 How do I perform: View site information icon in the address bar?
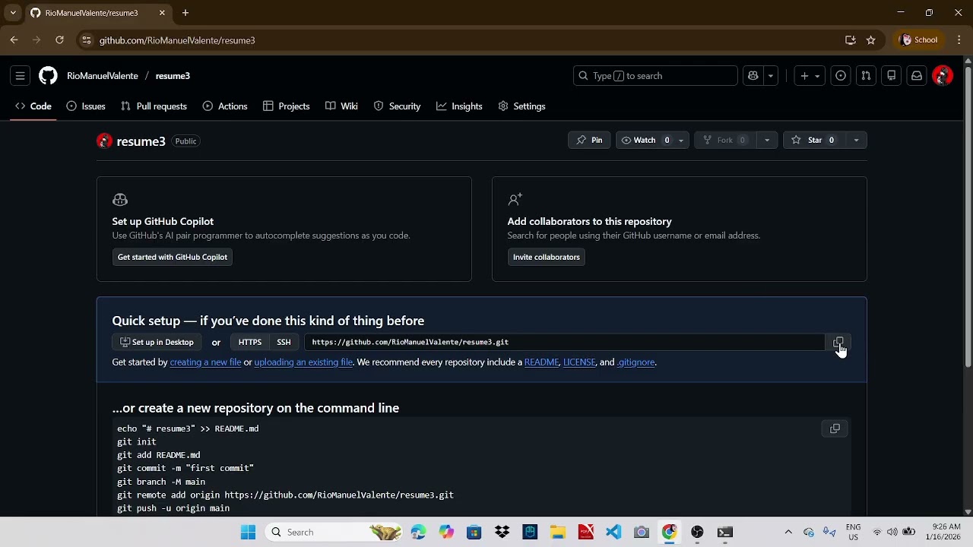tap(87, 40)
